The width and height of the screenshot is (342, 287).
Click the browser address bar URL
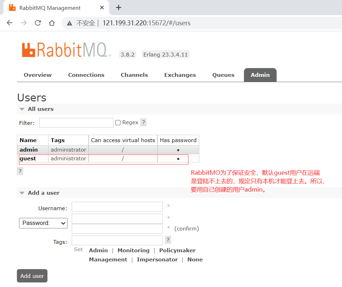(147, 23)
